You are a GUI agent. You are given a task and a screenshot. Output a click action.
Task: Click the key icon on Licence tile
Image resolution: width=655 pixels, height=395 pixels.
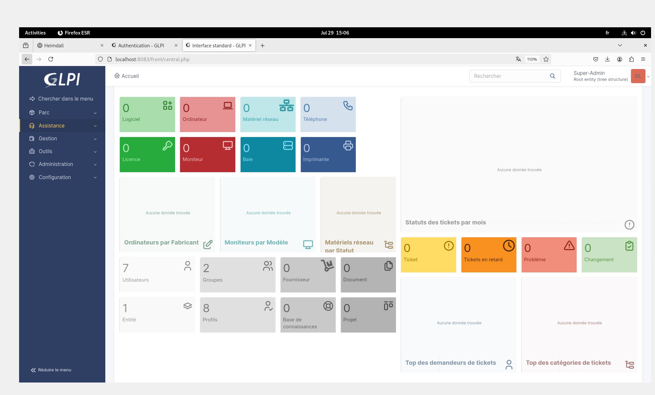click(x=167, y=146)
